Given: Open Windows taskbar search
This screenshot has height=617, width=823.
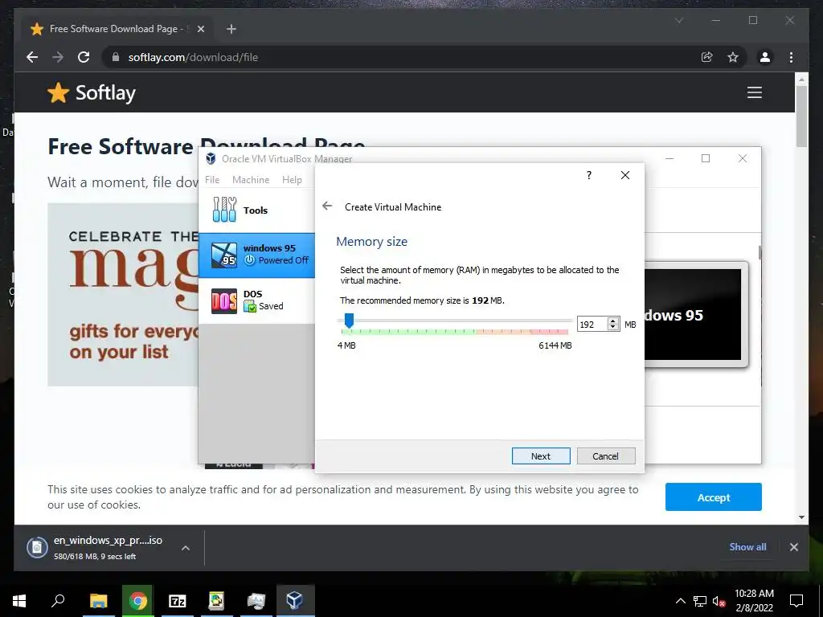Looking at the screenshot, I should 58,600.
